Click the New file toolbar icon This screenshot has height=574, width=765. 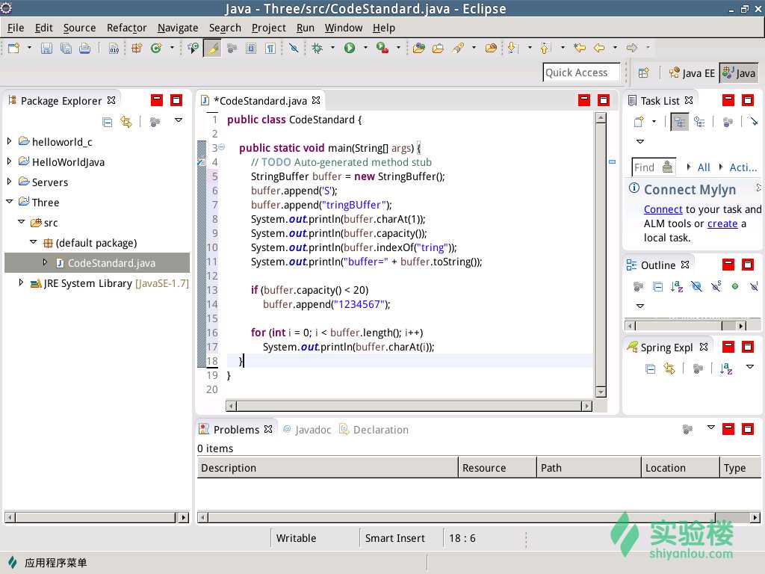pos(13,48)
